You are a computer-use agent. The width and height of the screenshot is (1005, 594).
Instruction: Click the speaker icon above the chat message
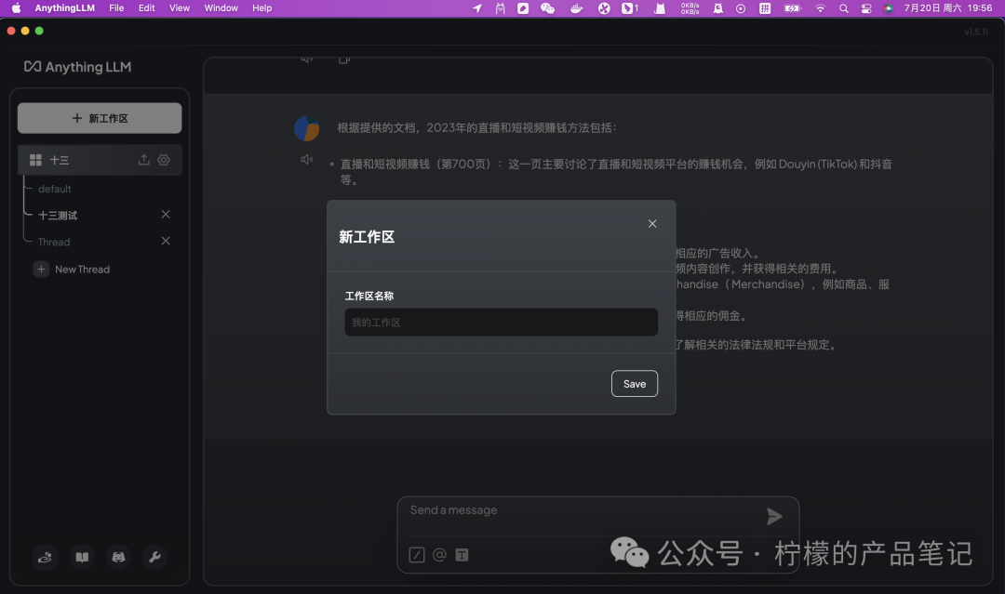tap(306, 58)
